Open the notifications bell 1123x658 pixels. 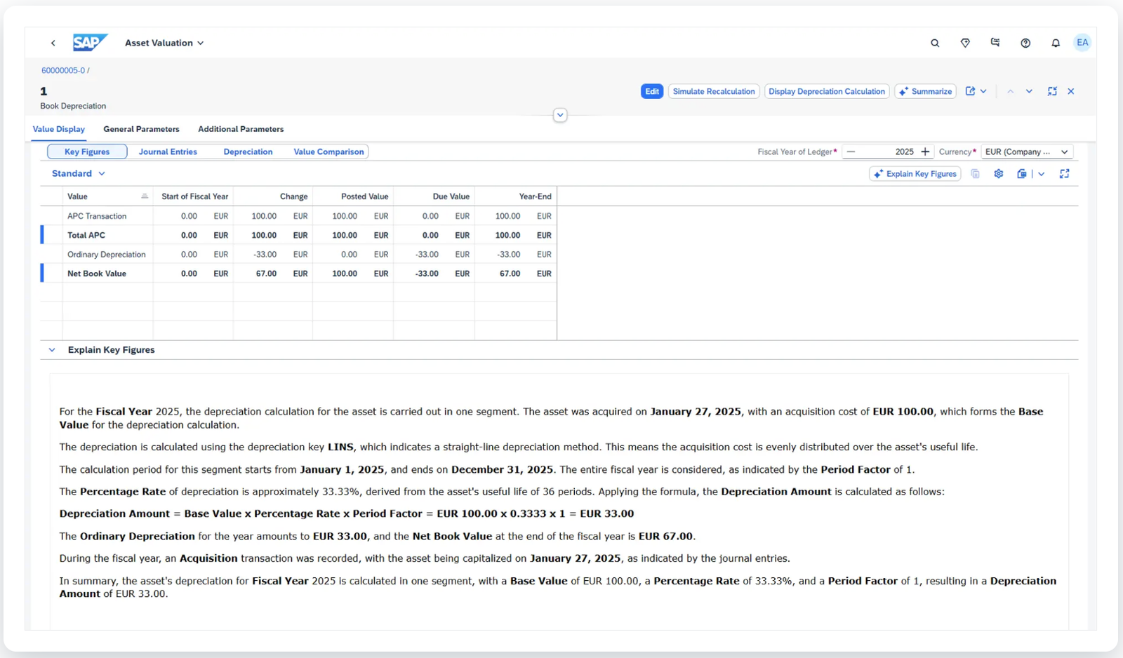(1055, 43)
